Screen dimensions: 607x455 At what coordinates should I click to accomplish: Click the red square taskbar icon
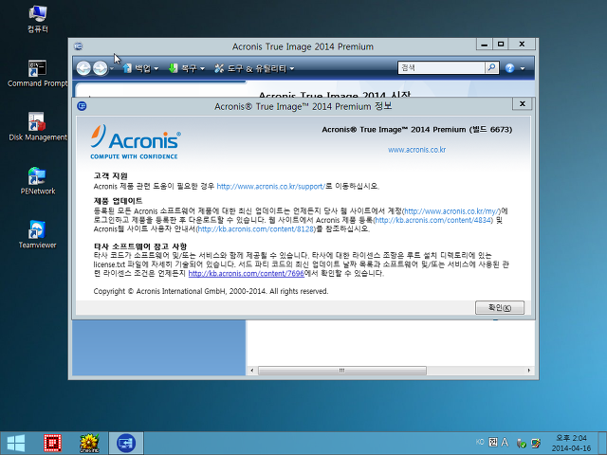[x=53, y=444]
